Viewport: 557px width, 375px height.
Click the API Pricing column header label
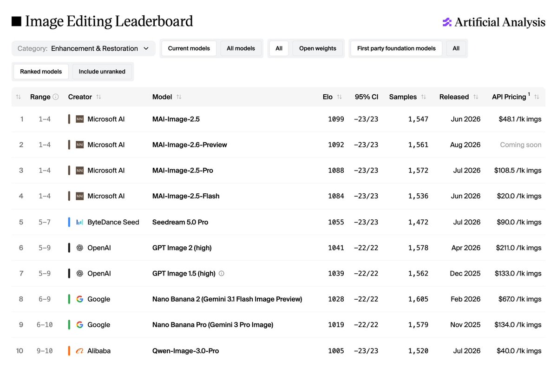click(x=509, y=97)
